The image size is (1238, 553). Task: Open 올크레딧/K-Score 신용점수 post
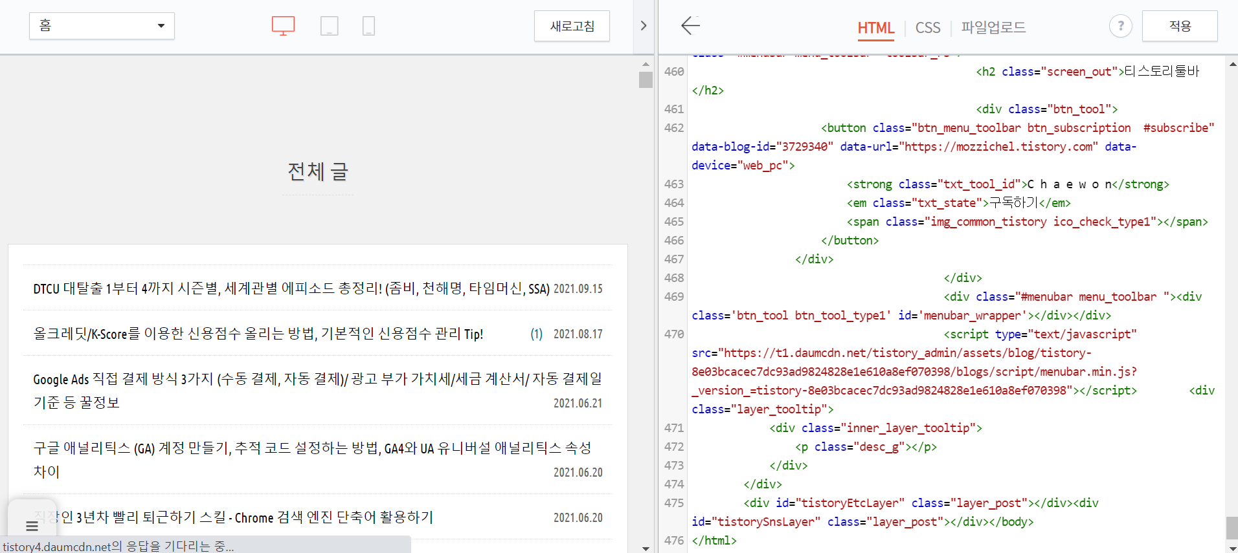[x=258, y=334]
